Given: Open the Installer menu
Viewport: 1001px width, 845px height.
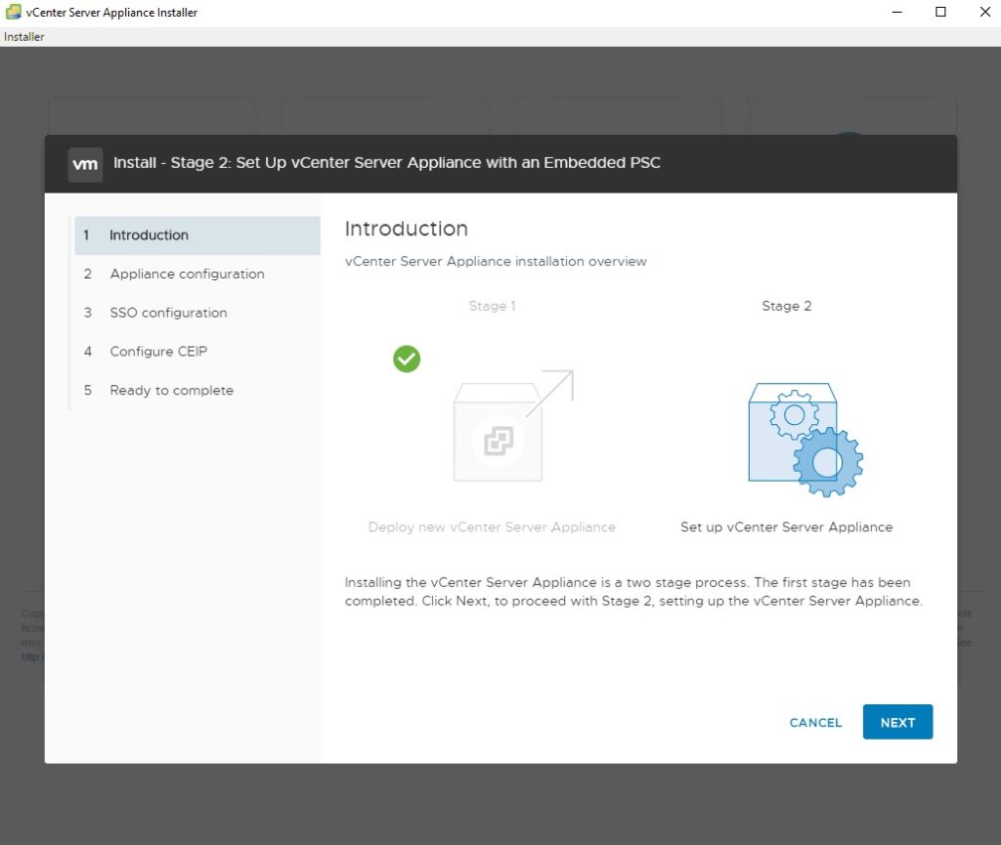Looking at the screenshot, I should [24, 37].
